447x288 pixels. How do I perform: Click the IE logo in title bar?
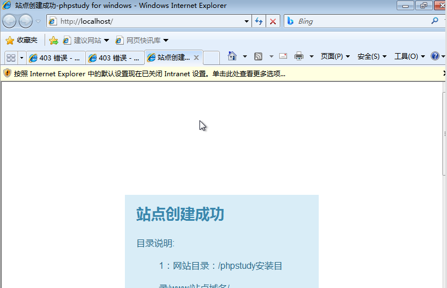pyautogui.click(x=7, y=5)
